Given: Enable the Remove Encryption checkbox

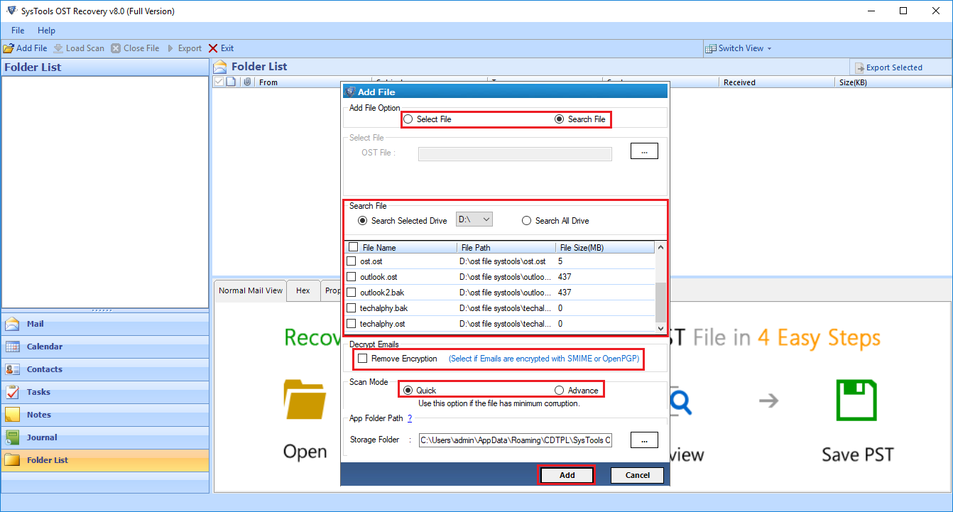Looking at the screenshot, I should pyautogui.click(x=363, y=359).
